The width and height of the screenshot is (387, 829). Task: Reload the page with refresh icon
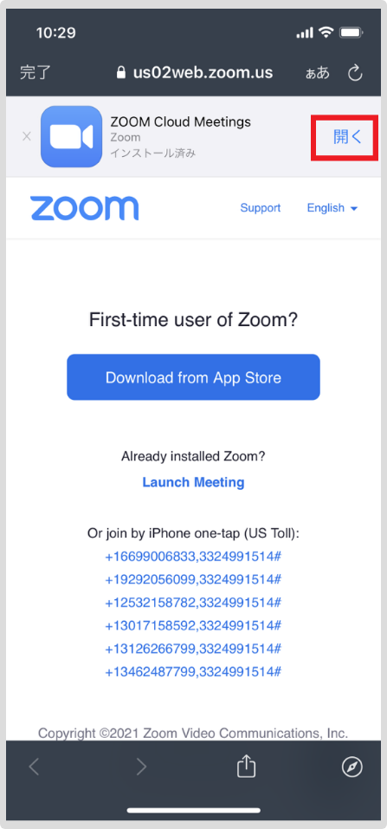pos(355,73)
